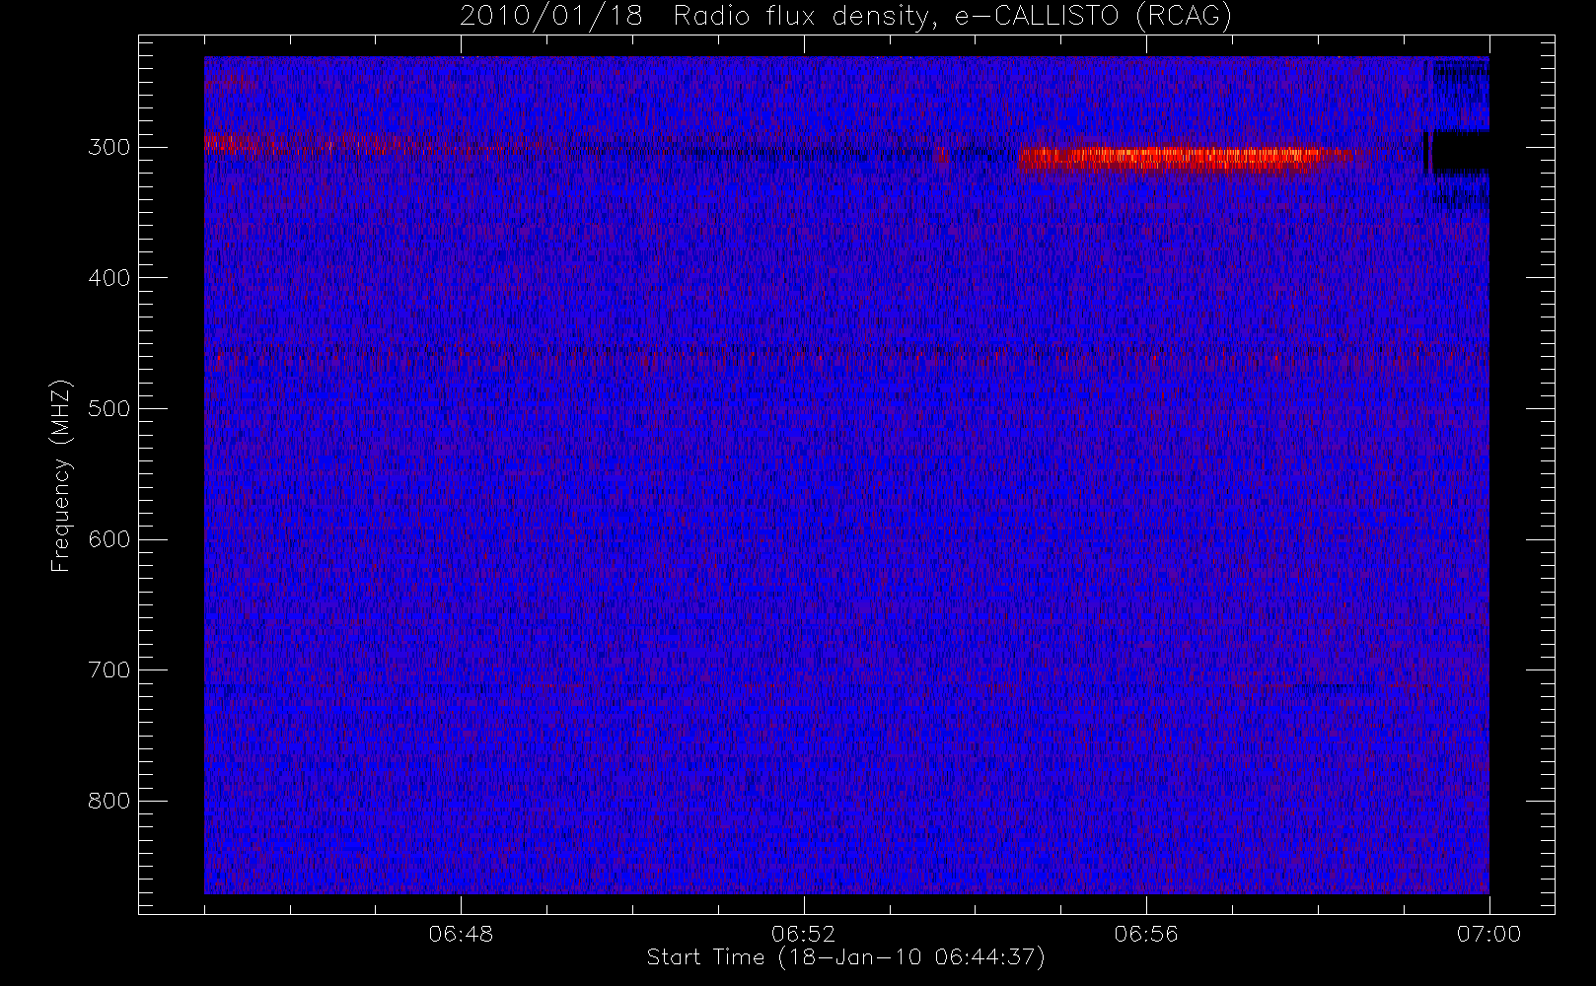Viewport: 1596px width, 986px height.
Task: Click the 500 frequency tick label
Action: [x=109, y=408]
